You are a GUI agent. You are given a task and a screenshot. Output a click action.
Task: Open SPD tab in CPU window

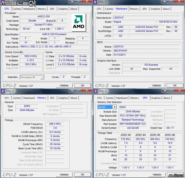tap(52, 9)
